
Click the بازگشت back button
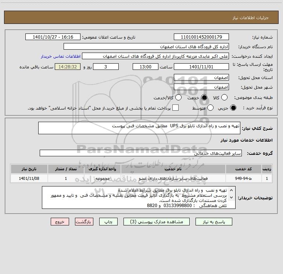[84, 222]
